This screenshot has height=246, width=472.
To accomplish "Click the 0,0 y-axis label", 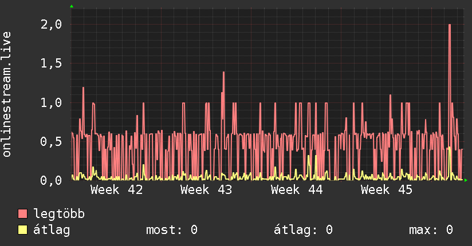I will (51, 180).
